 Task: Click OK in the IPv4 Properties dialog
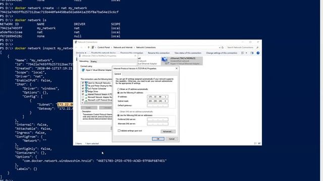[158, 139]
